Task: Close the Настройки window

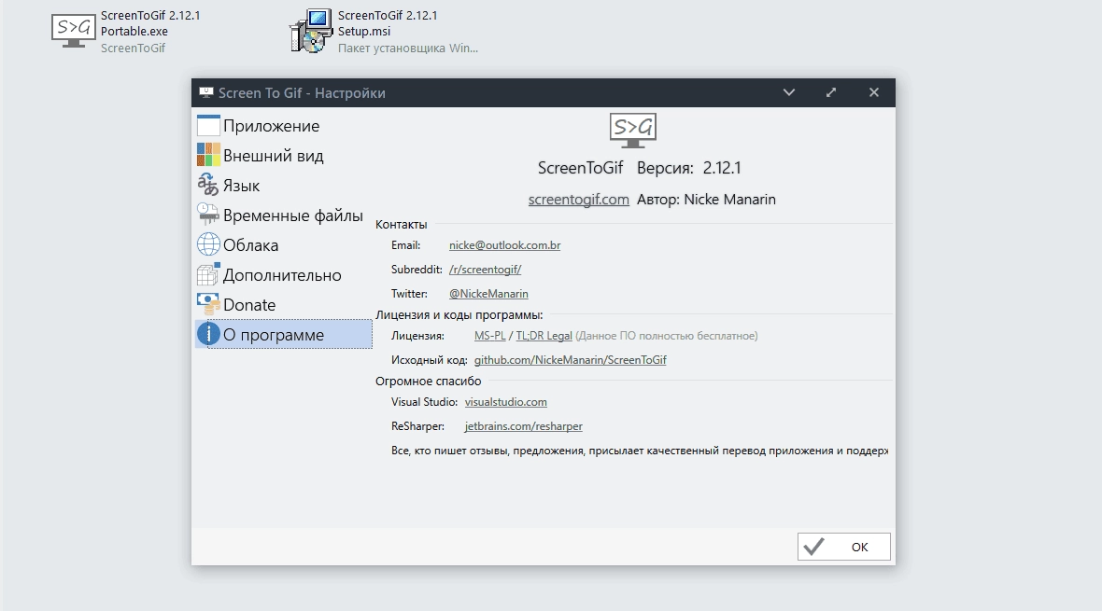Action: coord(873,92)
